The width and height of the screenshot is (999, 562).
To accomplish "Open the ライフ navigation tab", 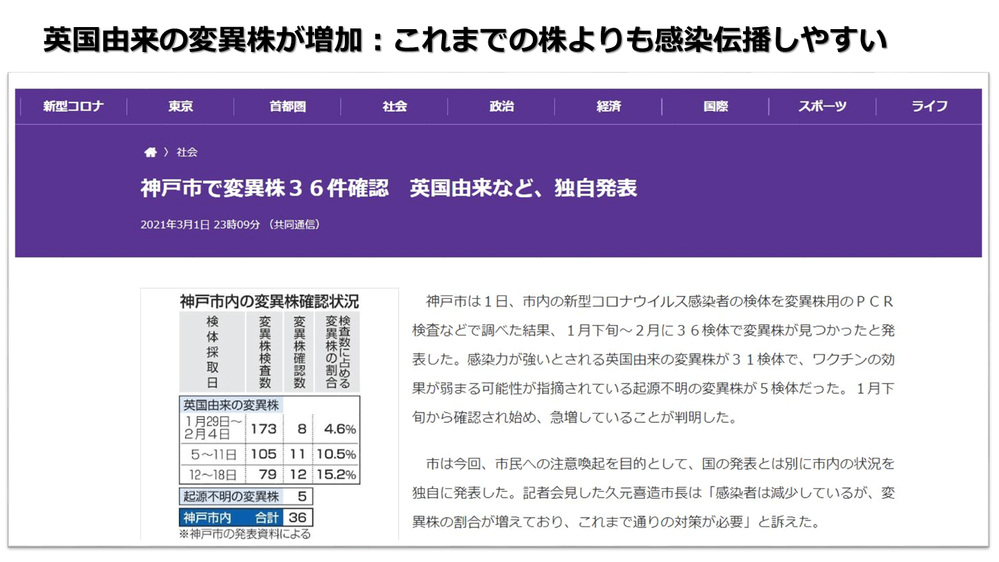I will point(929,106).
